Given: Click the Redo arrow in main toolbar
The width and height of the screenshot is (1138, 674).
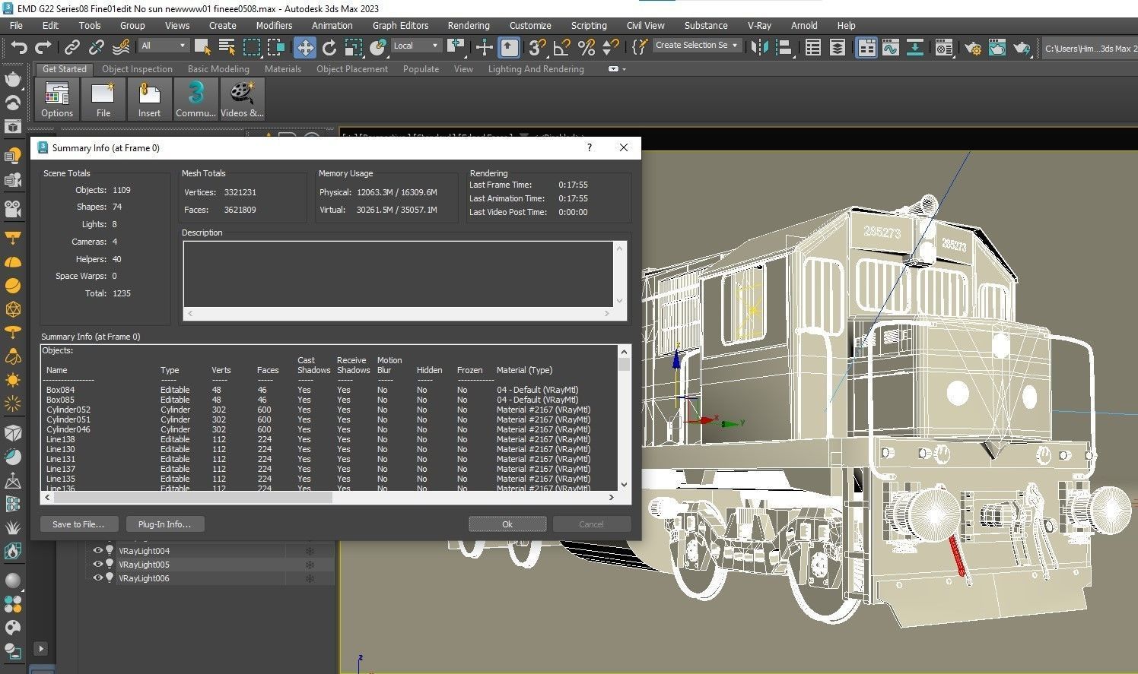Looking at the screenshot, I should pyautogui.click(x=43, y=48).
